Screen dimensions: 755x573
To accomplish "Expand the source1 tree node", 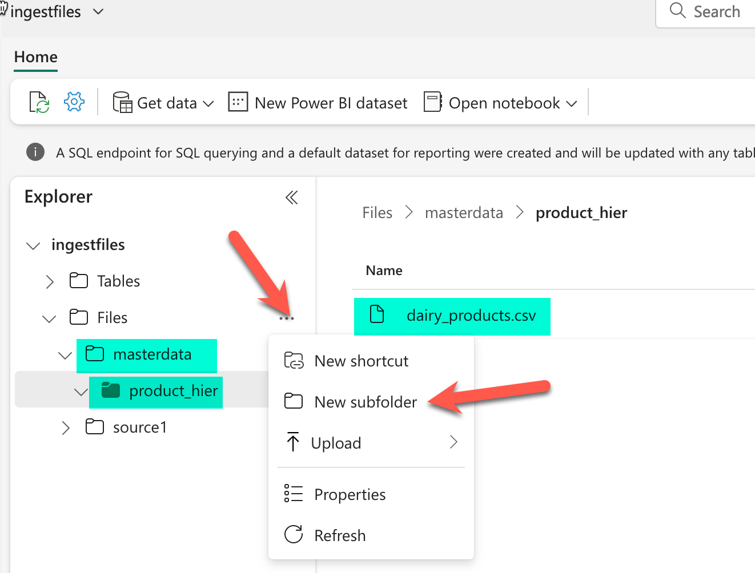I will 66,427.
